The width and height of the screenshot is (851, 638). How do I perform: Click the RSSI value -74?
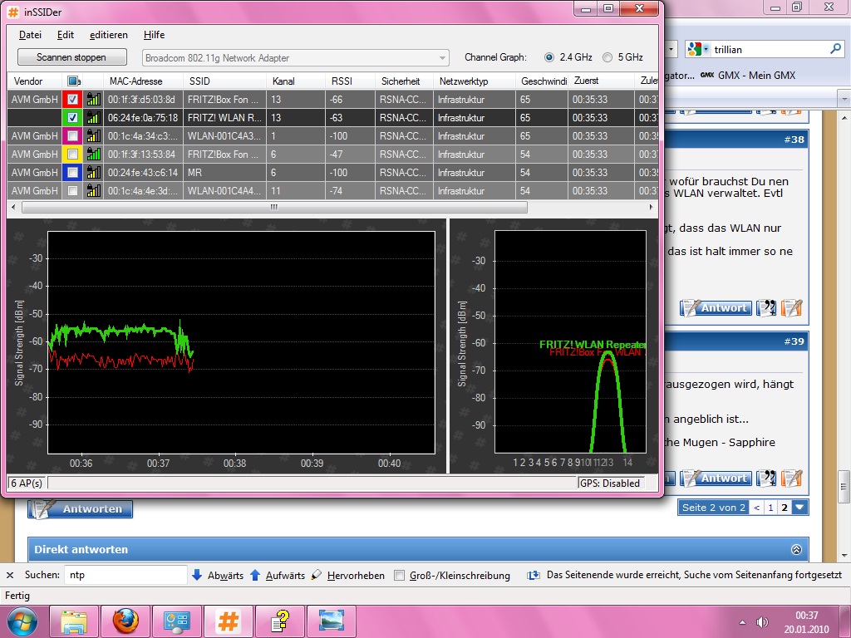tap(337, 190)
